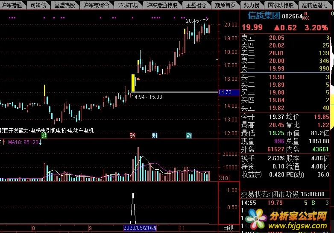Click the indicator signal spike
Image resolution: width=334 pixels, height=233 pixels.
133,207
